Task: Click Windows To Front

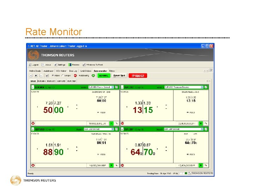Action: pyautogui.click(x=93, y=65)
